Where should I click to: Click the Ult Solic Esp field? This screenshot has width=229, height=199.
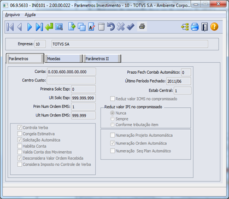tap(83, 98)
